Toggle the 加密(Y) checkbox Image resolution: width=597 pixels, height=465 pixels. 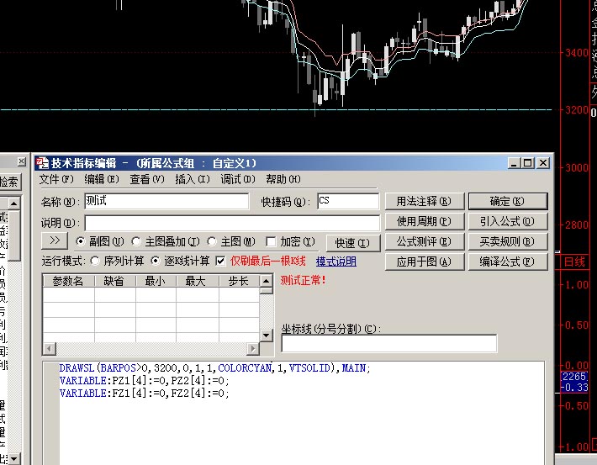pyautogui.click(x=271, y=242)
